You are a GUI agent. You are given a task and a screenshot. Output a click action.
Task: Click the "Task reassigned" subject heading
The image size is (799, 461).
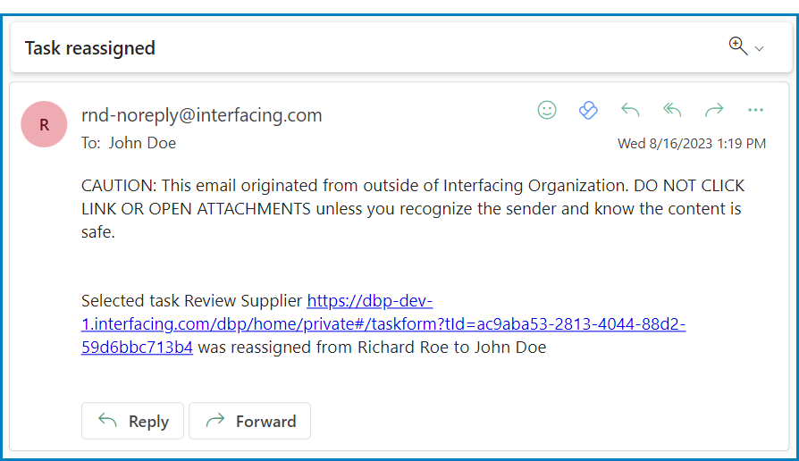tap(90, 48)
